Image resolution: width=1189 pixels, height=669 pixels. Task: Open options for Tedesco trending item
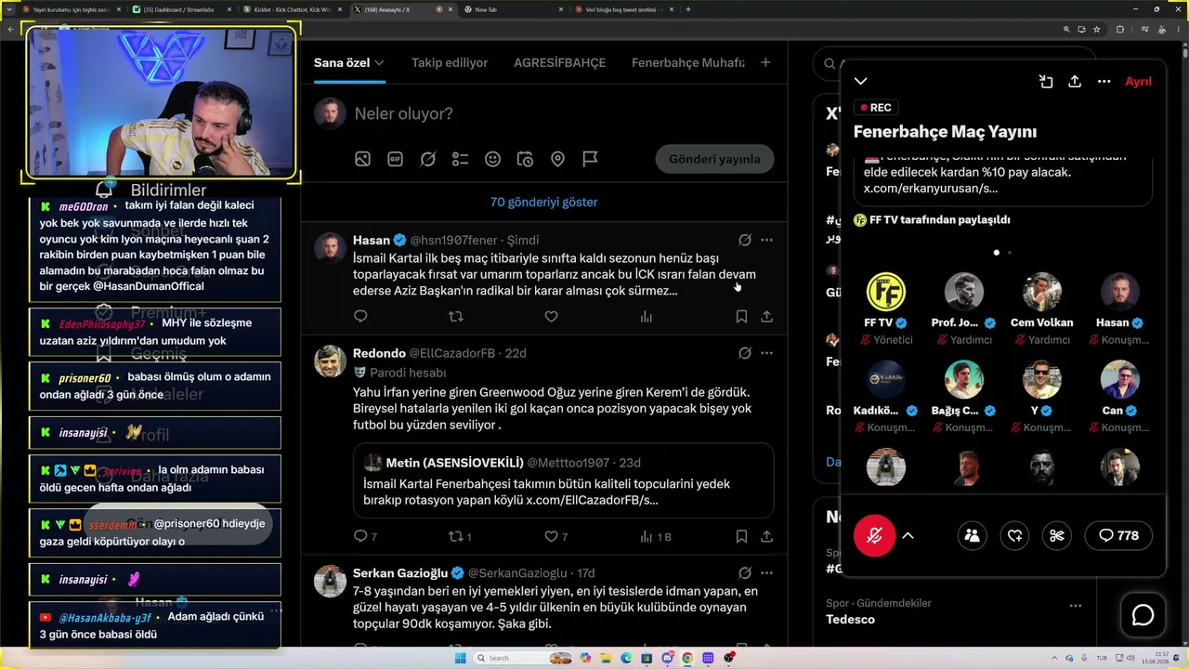(1075, 605)
